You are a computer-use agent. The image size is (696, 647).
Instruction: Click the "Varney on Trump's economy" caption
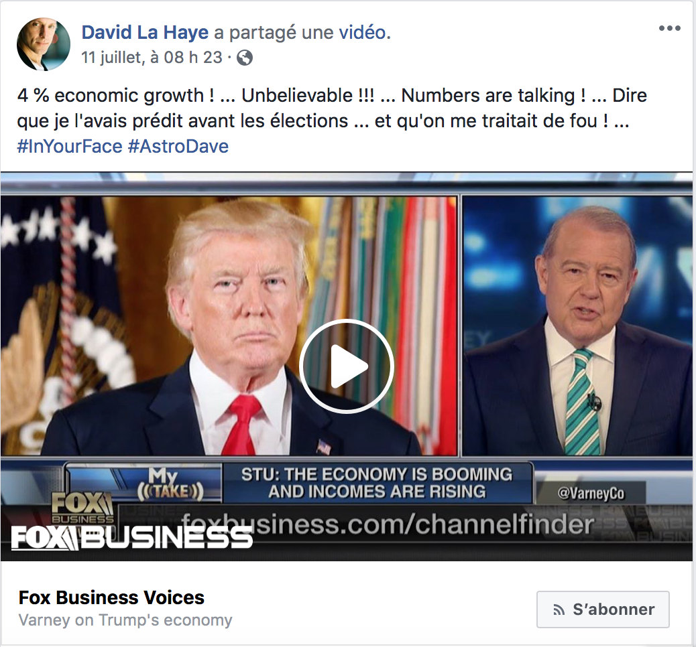click(125, 620)
